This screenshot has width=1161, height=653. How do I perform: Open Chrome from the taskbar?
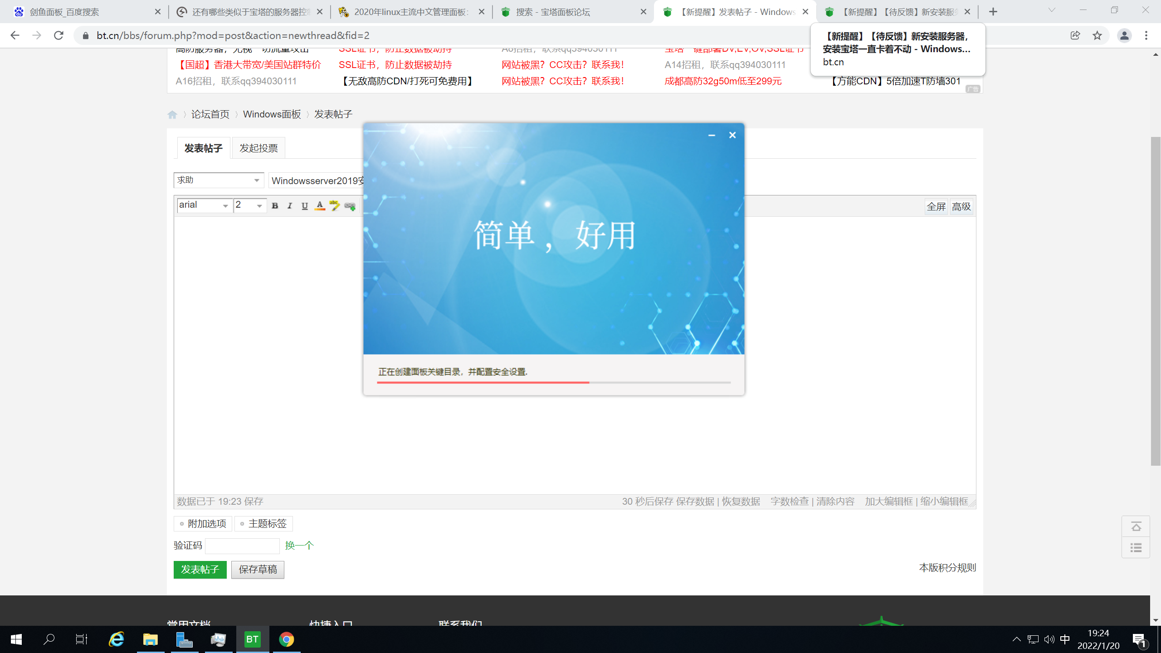[x=286, y=639]
